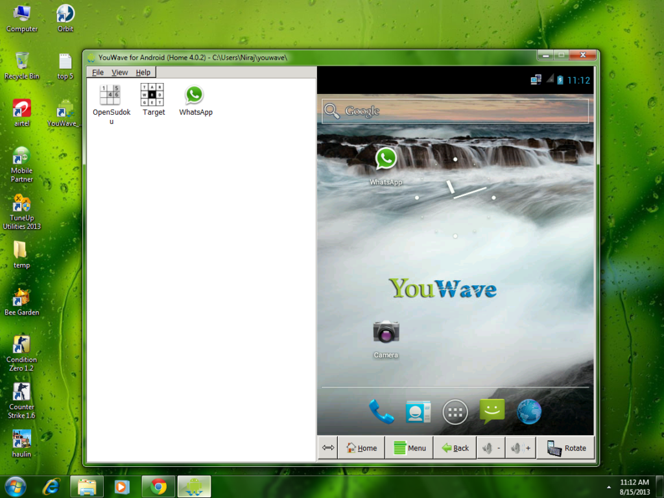Select the temp folder on desktop

click(x=21, y=254)
